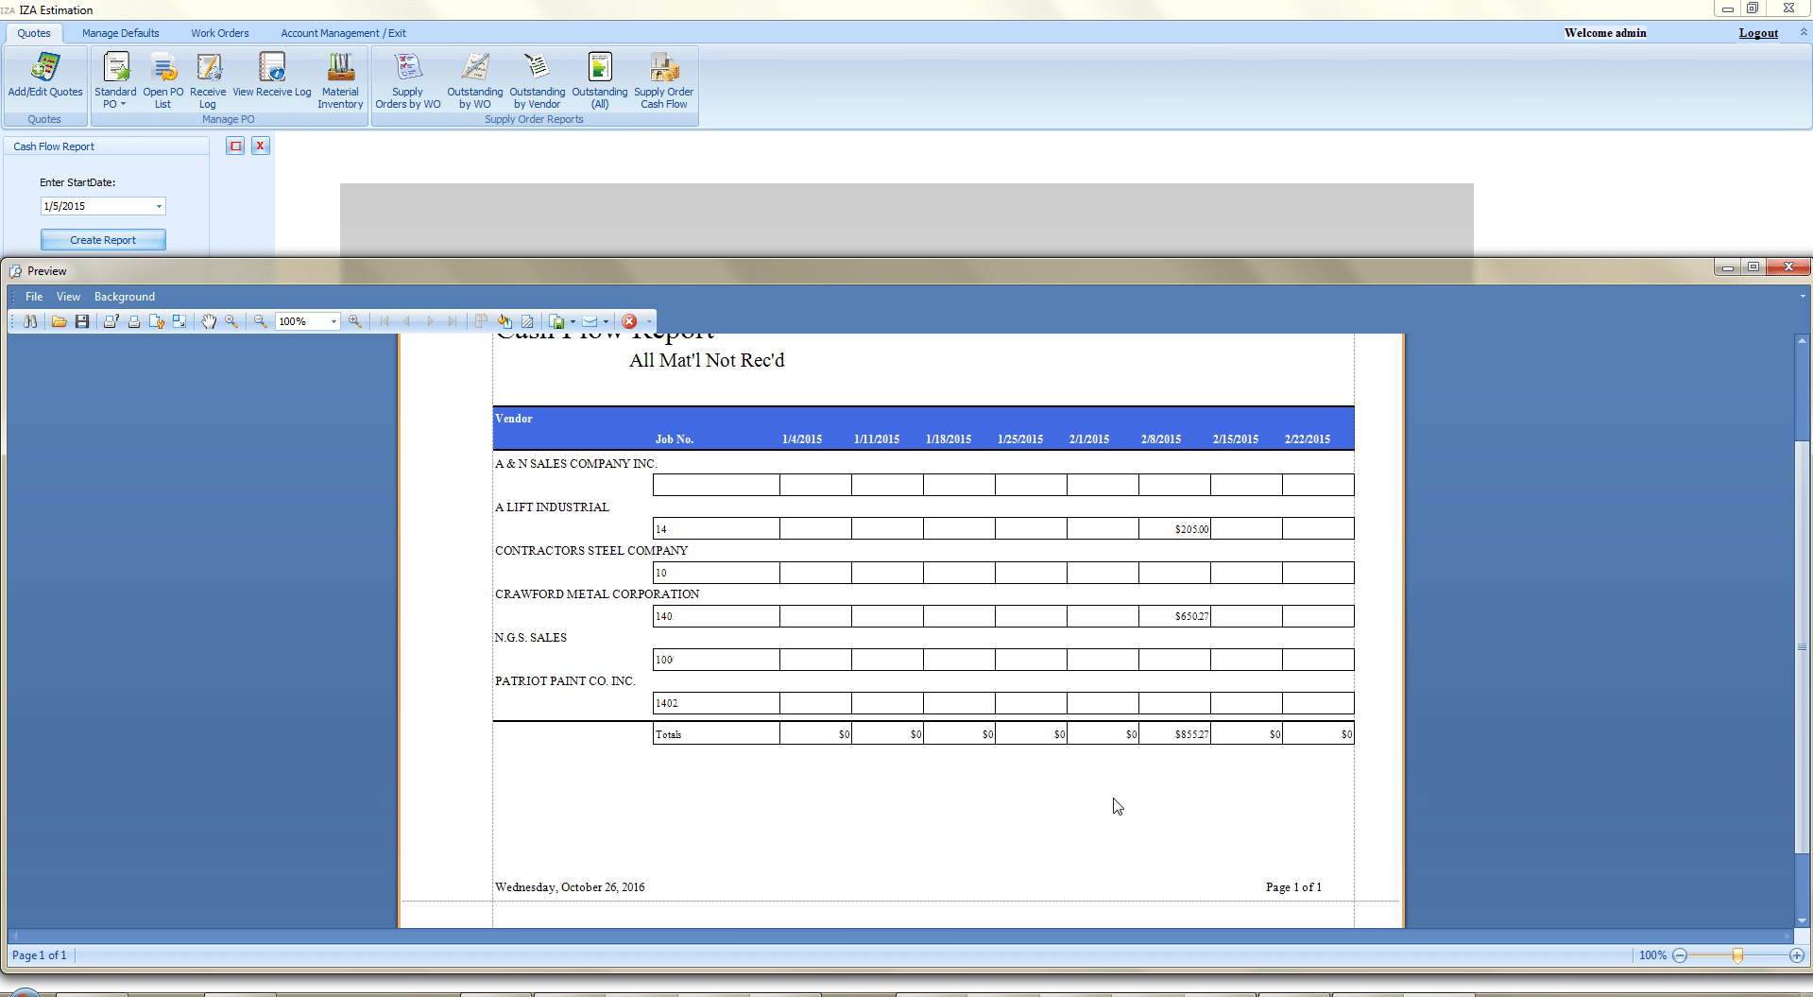Screen dimensions: 1813x997
Task: Select Outstanding by Vendor report
Action: tap(537, 79)
